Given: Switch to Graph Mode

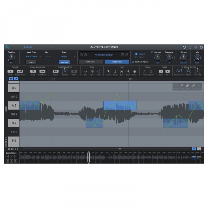Looking at the screenshot, I should pos(117,62).
